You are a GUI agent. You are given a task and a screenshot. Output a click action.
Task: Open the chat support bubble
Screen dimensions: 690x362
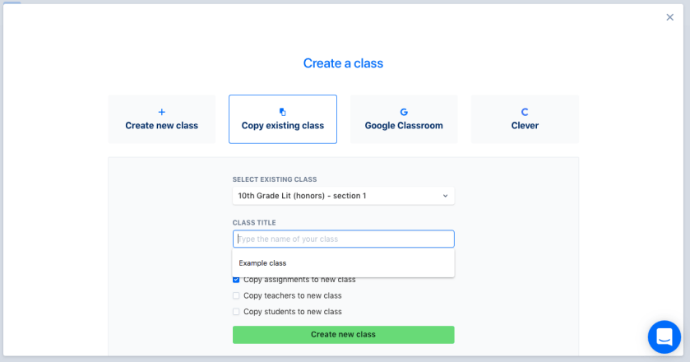click(664, 336)
